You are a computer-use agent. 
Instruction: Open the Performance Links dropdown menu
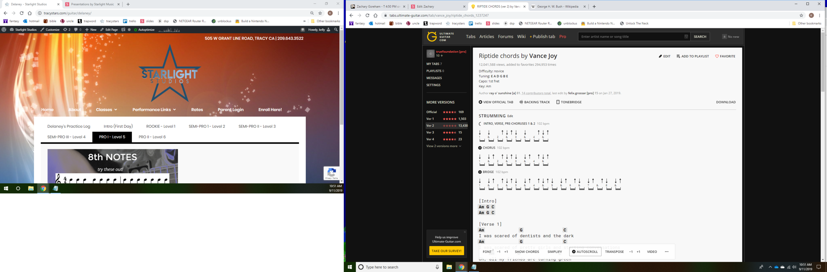[x=154, y=110]
